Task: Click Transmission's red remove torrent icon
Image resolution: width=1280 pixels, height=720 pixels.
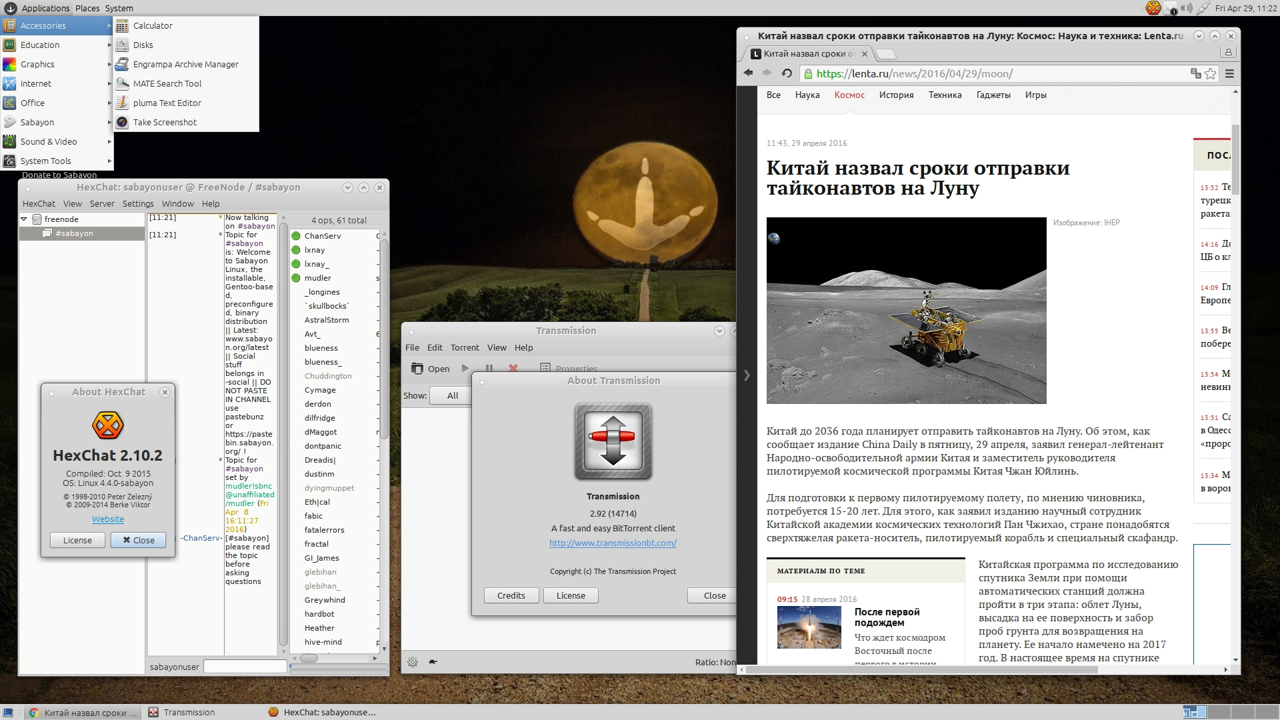Action: click(513, 369)
